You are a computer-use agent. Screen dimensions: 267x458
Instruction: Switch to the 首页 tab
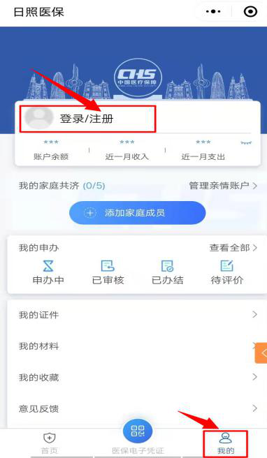coord(50,443)
